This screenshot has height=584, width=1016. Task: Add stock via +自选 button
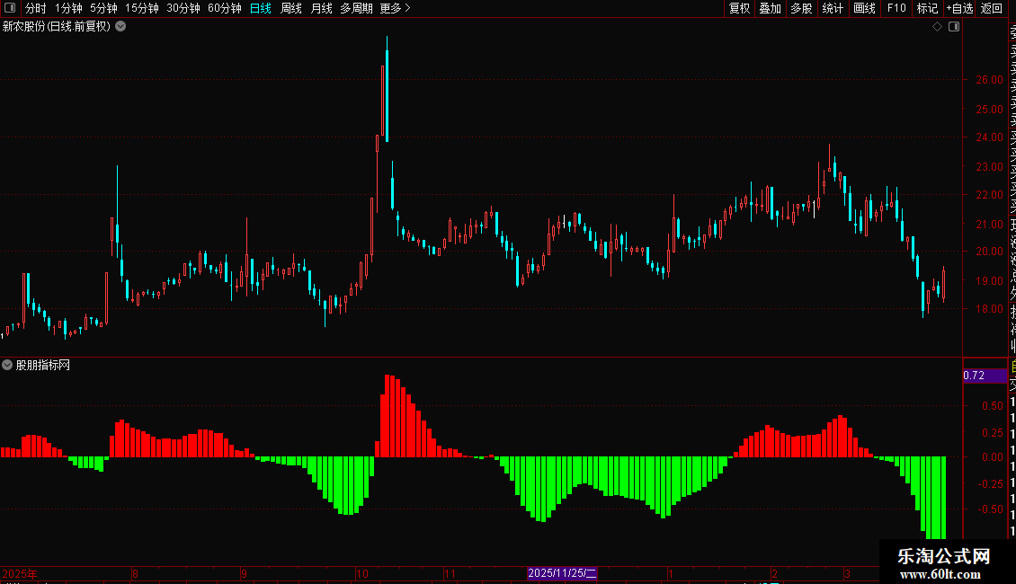tap(959, 8)
